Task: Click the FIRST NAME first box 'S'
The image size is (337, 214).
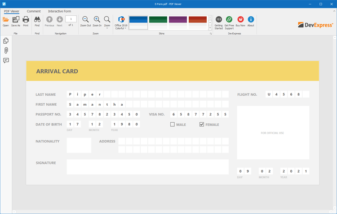Action: click(70, 104)
